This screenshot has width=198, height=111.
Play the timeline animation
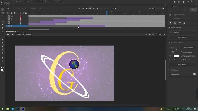(x=115, y=8)
